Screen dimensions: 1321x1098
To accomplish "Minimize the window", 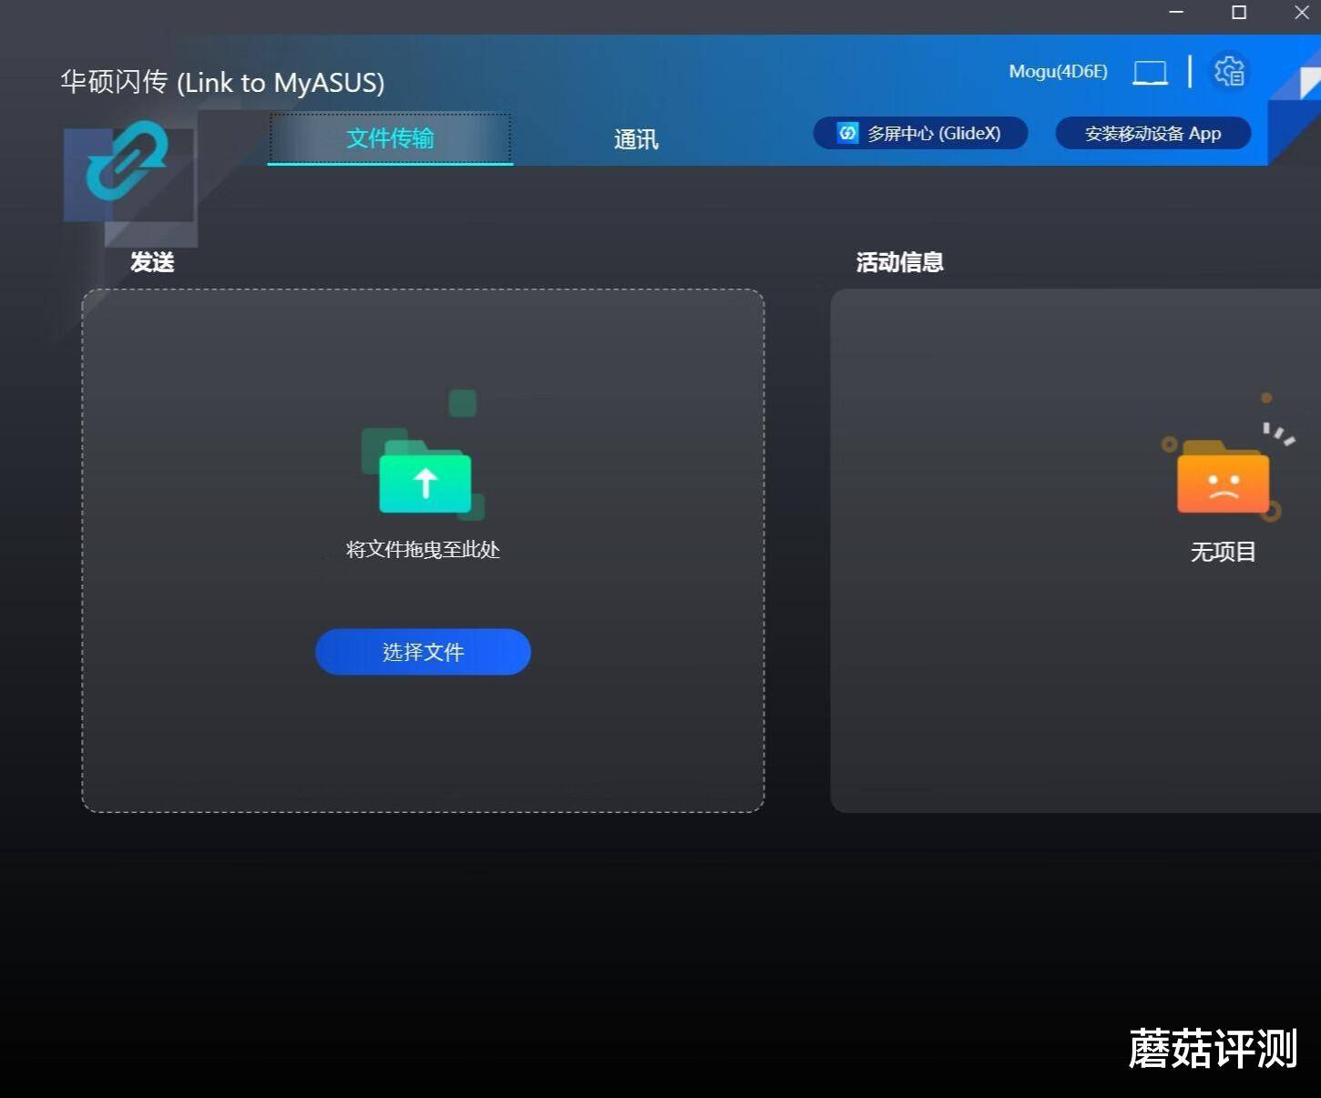I will [1176, 13].
